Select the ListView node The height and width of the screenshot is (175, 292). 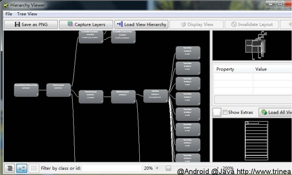[156, 96]
